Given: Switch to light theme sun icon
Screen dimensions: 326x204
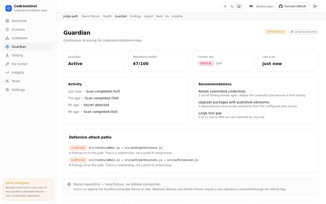Looking at the screenshot, I should (x=225, y=6).
